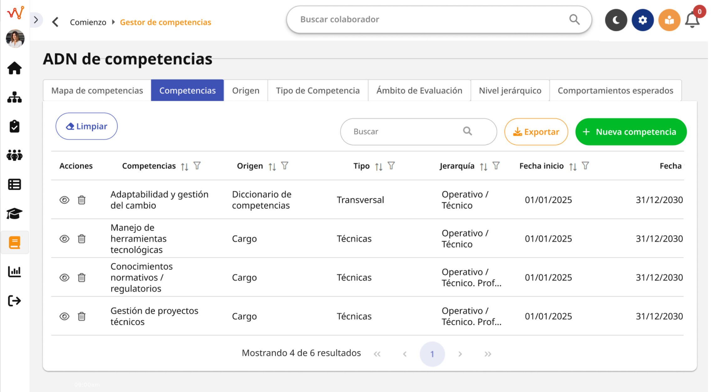Collapse the sidebar with the chevron arrow

coord(37,19)
